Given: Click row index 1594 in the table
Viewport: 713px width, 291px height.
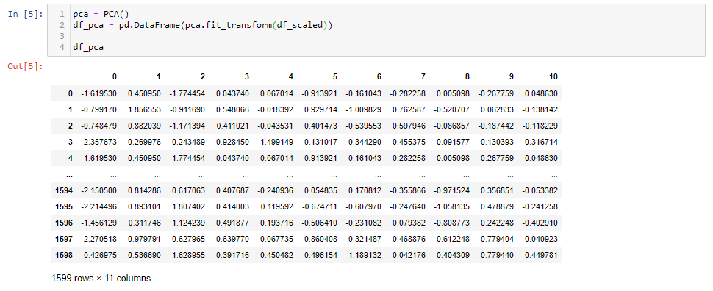Looking at the screenshot, I should 64,190.
